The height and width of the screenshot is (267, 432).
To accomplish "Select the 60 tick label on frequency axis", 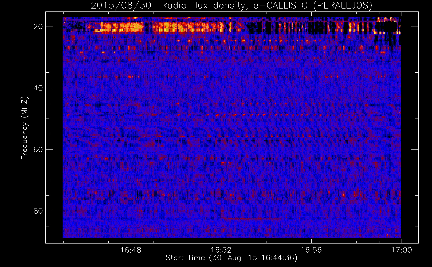I will coord(38,150).
